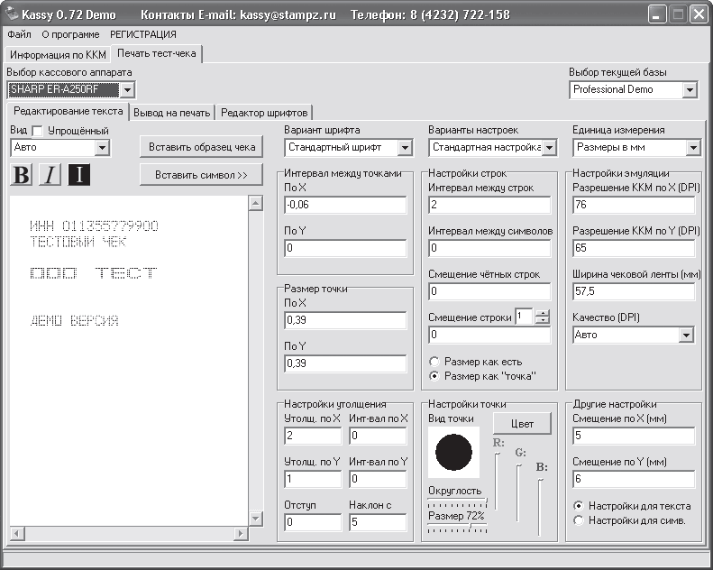The image size is (713, 570).
Task: Open the SHARP ER-A250RF cash register dropdown
Action: (x=127, y=90)
